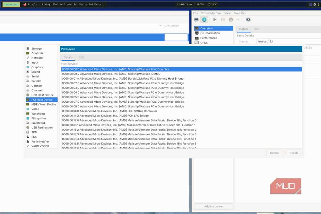Image resolution: width=321 pixels, height=214 pixels.
Task: Switch to XML tab in PCI Device dialog
Action: click(x=82, y=57)
